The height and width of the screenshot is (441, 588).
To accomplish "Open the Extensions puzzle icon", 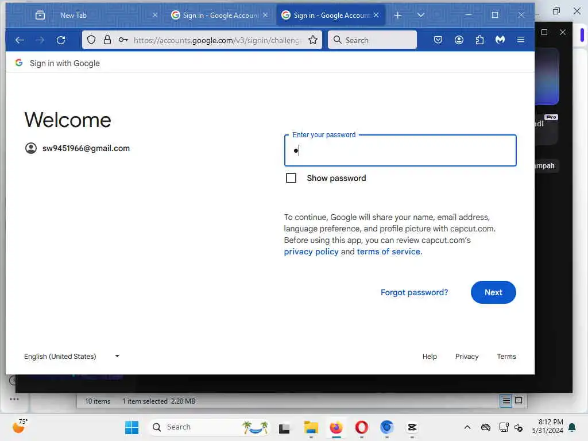I will click(479, 40).
